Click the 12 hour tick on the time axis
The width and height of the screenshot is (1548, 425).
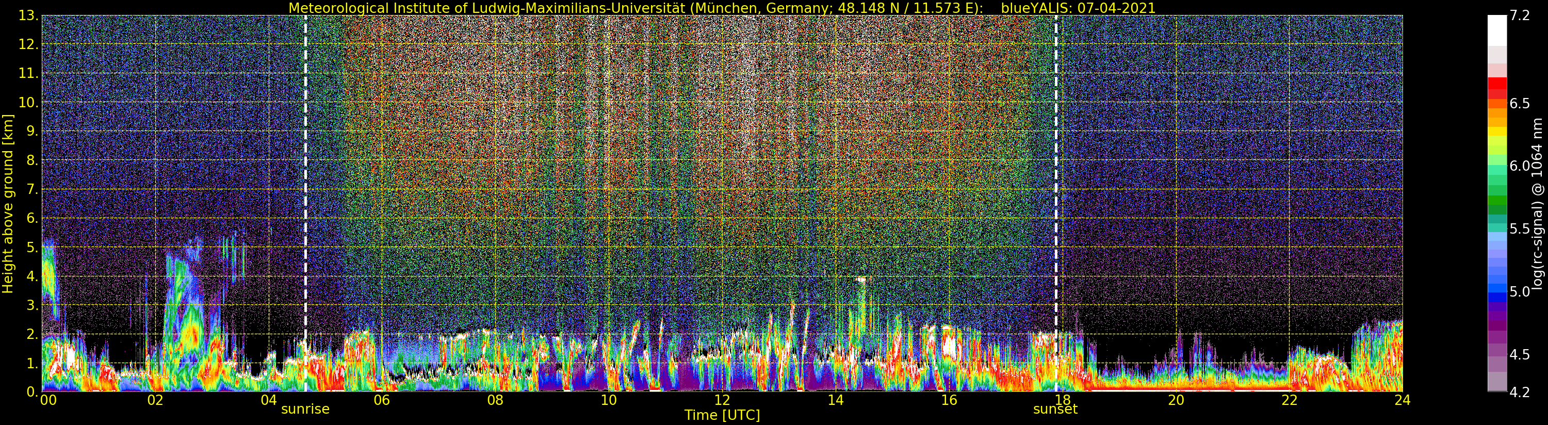[722, 400]
